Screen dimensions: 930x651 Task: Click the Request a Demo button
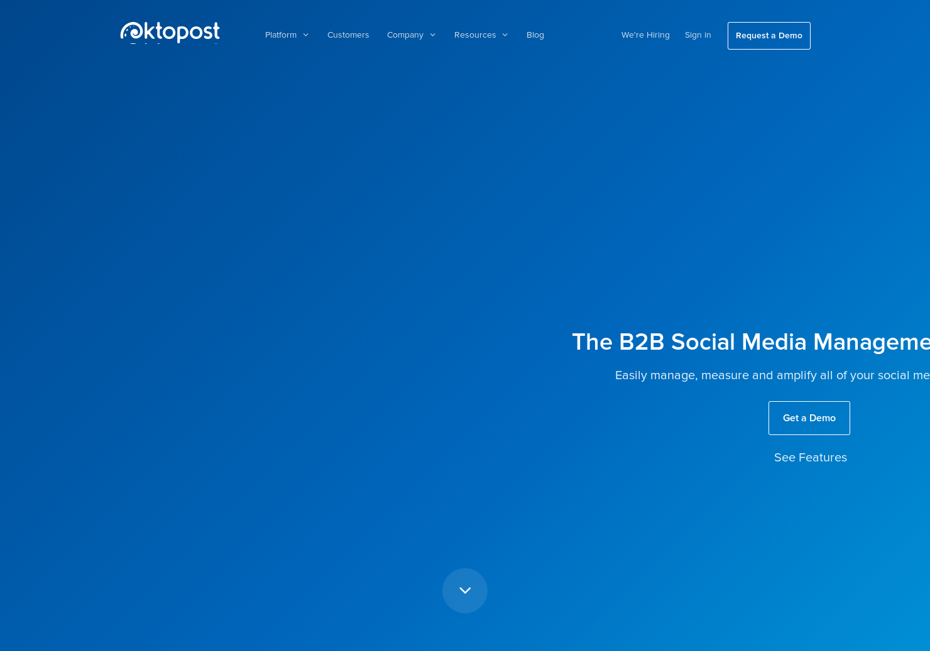[x=769, y=36]
